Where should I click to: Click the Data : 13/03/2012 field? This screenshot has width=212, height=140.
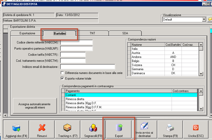pos(77,15)
